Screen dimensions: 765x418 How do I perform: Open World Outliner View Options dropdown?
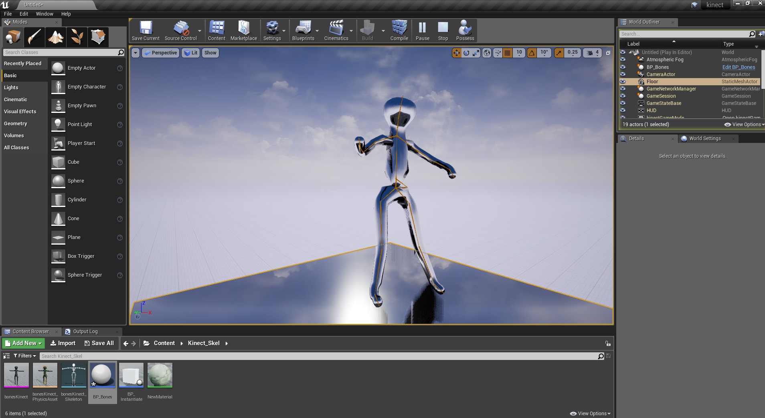[745, 125]
